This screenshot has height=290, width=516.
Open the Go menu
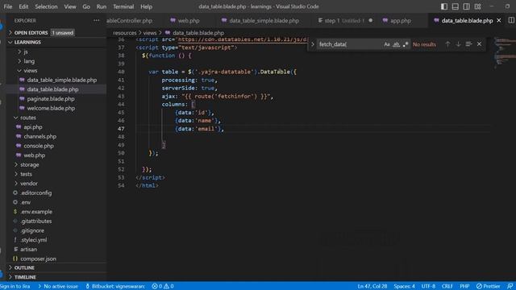tap(86, 6)
